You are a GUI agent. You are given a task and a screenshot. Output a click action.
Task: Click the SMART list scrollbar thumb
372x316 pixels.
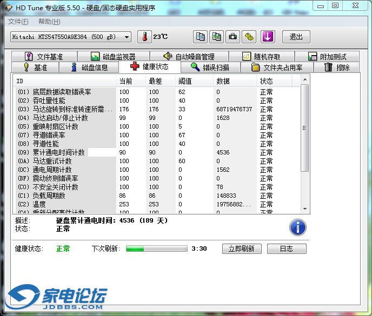305,128
